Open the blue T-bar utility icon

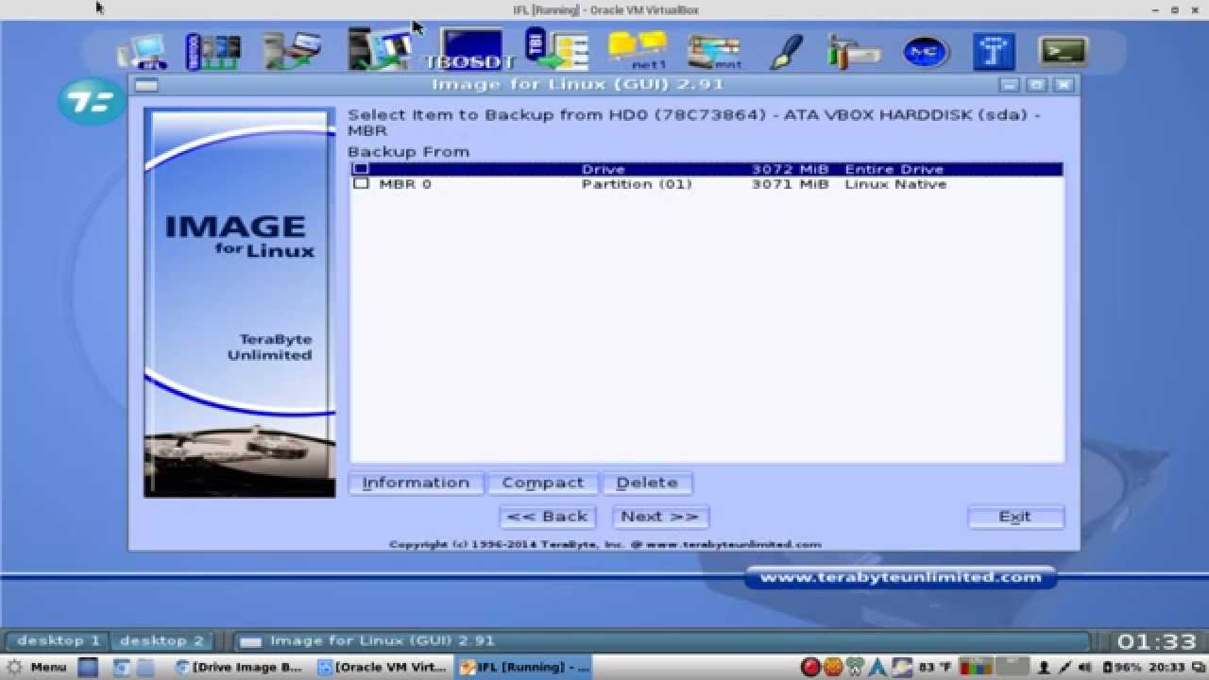pos(994,52)
